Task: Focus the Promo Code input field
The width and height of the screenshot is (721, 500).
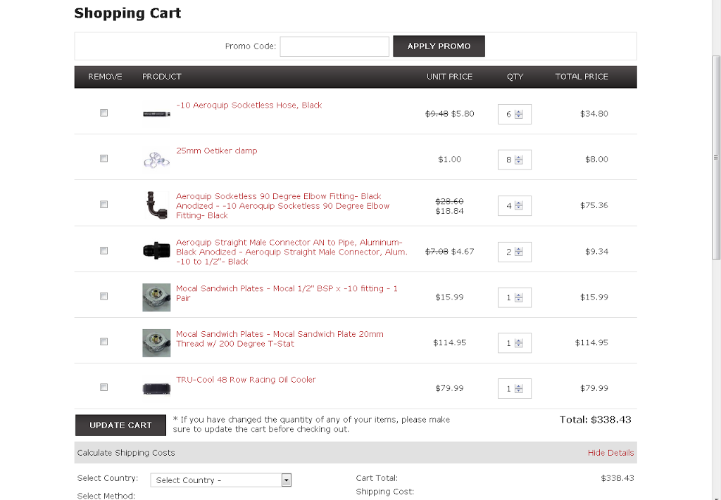Action: pyautogui.click(x=334, y=46)
